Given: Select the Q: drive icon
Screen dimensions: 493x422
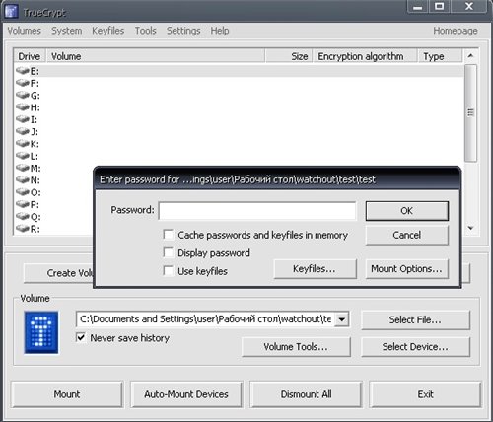Looking at the screenshot, I should [x=23, y=217].
